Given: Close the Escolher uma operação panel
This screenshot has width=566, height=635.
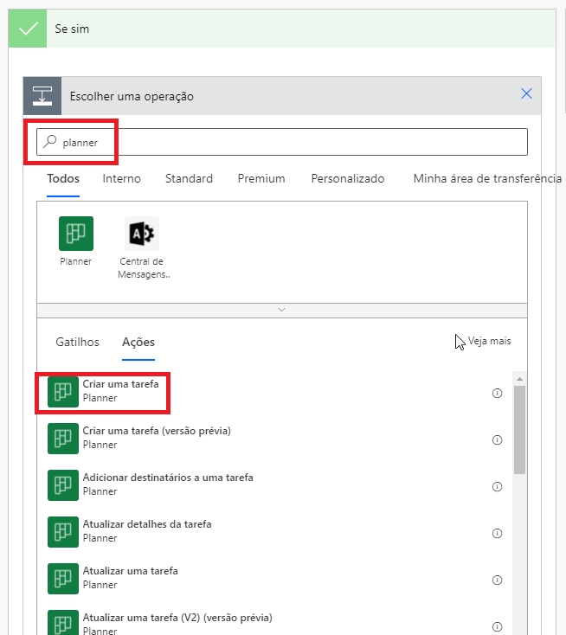Looking at the screenshot, I should click(526, 93).
